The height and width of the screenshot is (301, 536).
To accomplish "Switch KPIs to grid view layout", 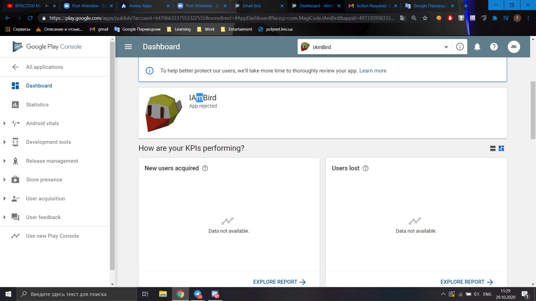I will (501, 148).
